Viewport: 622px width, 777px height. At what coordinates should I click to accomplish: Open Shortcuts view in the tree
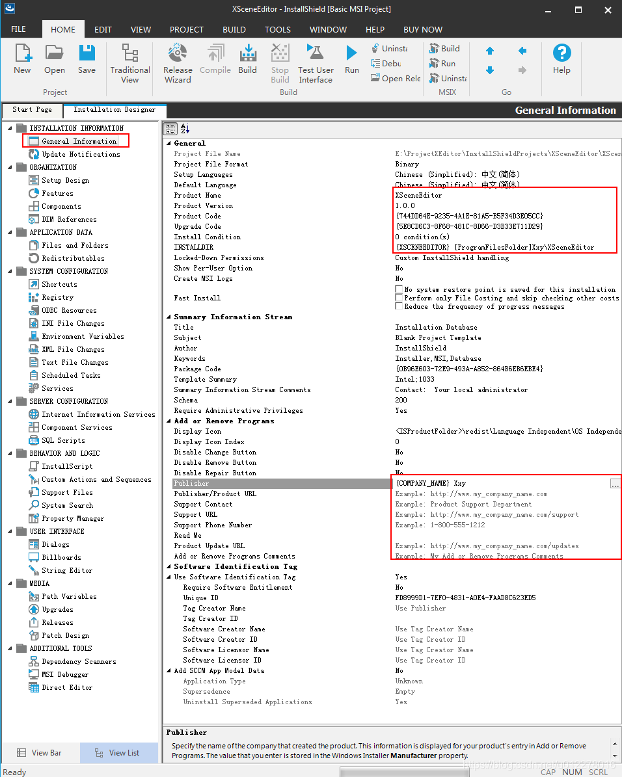pos(59,284)
